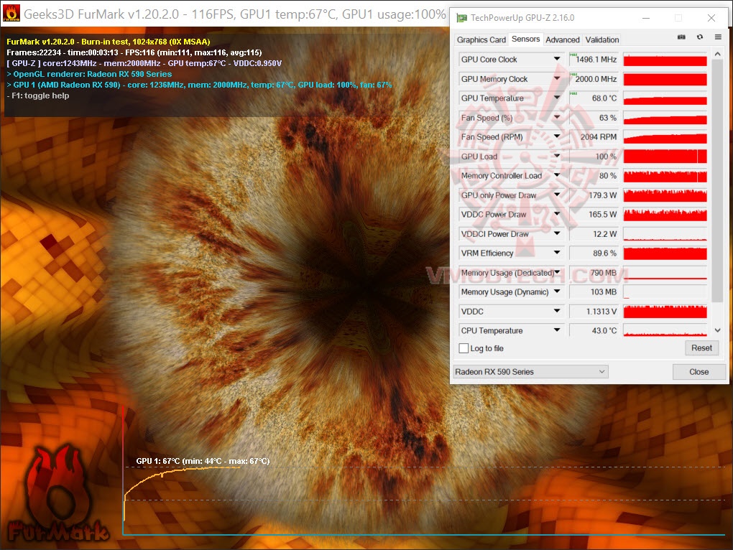Click the VDDC voltage history graph
The image size is (733, 550).
click(665, 312)
